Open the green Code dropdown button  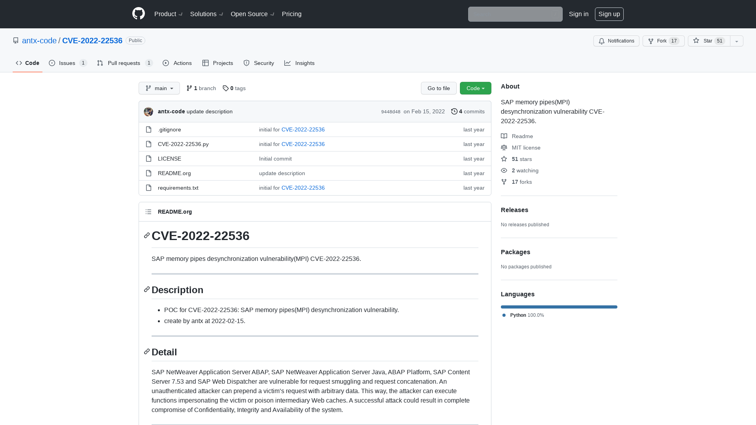tap(476, 88)
